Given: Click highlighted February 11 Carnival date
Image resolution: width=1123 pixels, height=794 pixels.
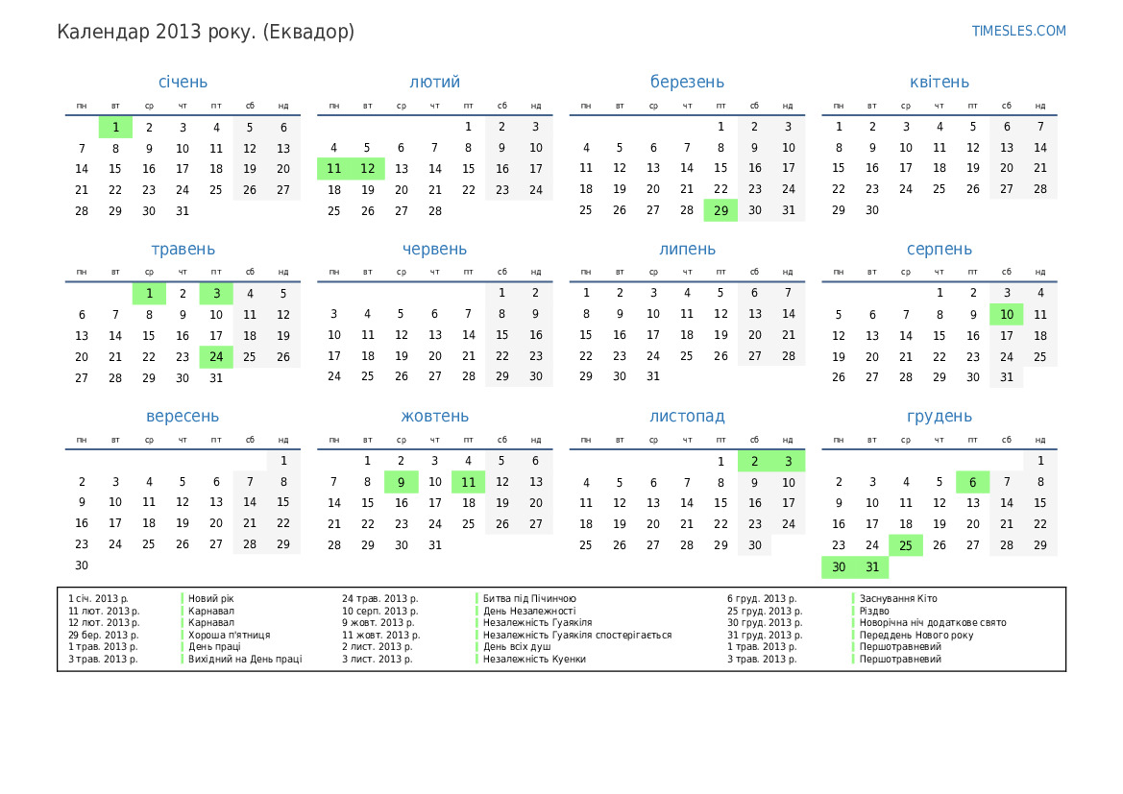Looking at the screenshot, I should 333,169.
